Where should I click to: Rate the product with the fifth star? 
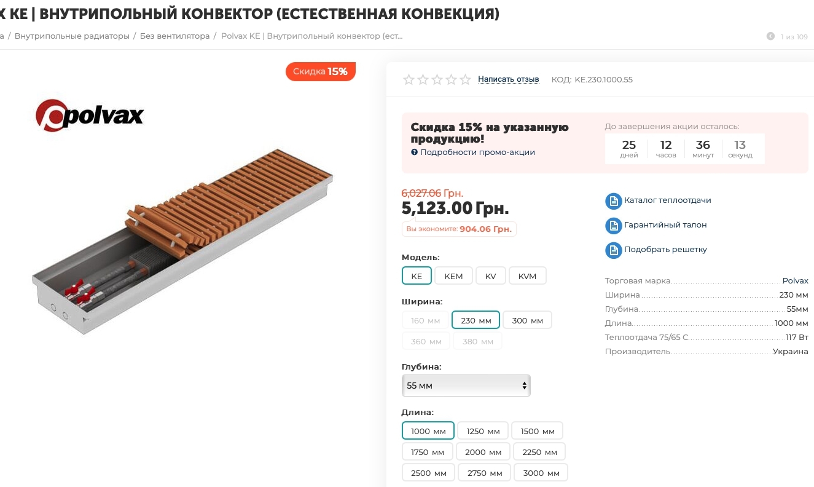coord(465,79)
